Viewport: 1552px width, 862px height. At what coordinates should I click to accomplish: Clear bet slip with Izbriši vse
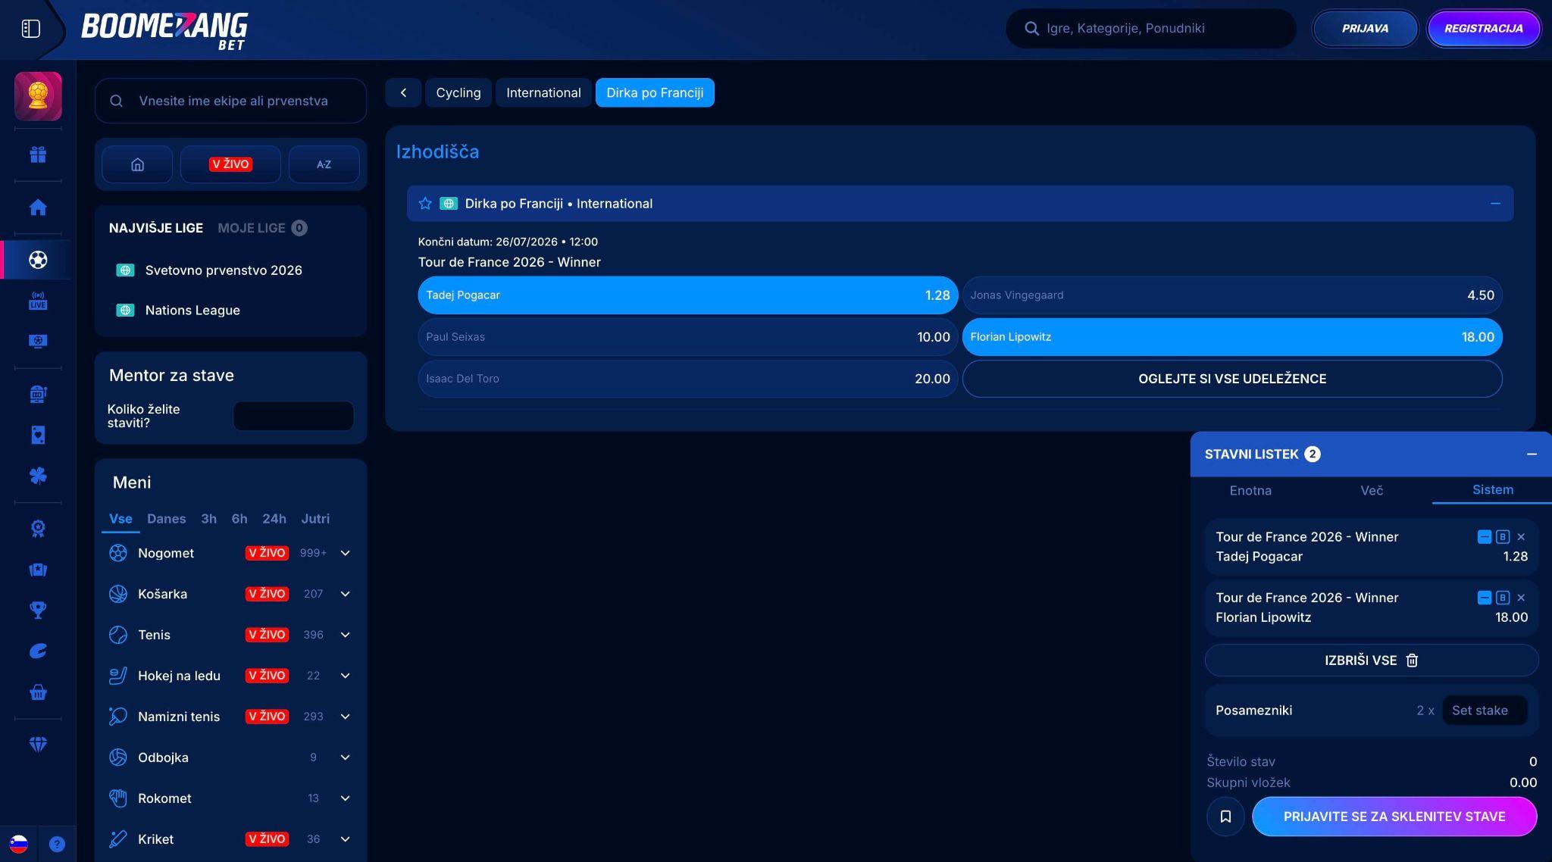pos(1371,661)
